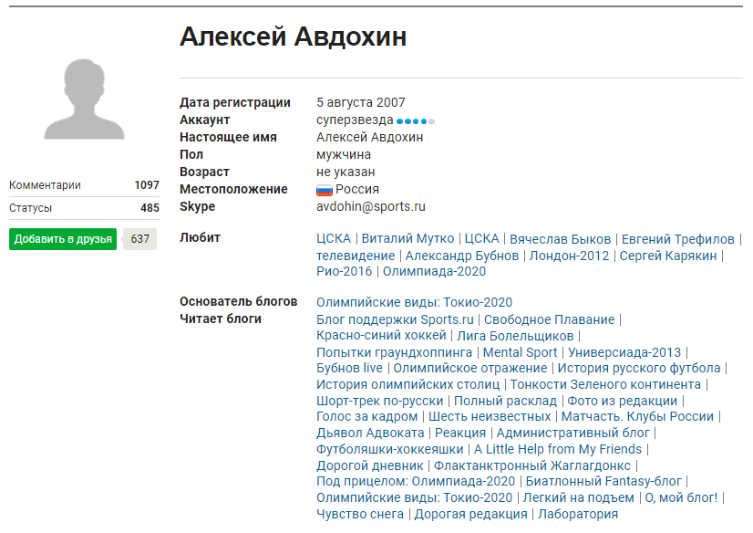Click the Россия location text
This screenshot has width=753, height=533.
pos(356,189)
